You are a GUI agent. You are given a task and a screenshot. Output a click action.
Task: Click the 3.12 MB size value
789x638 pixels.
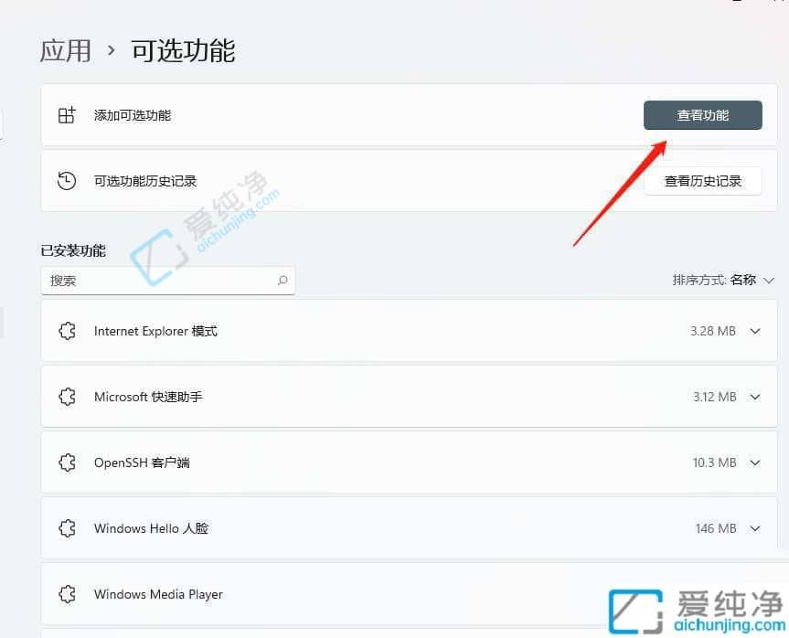[x=714, y=397]
